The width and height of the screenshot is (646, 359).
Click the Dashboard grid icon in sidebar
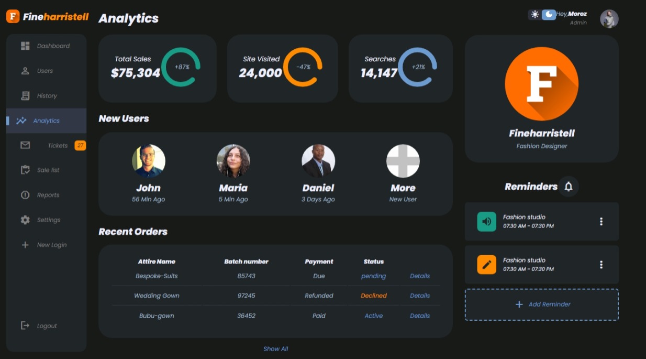pos(25,46)
